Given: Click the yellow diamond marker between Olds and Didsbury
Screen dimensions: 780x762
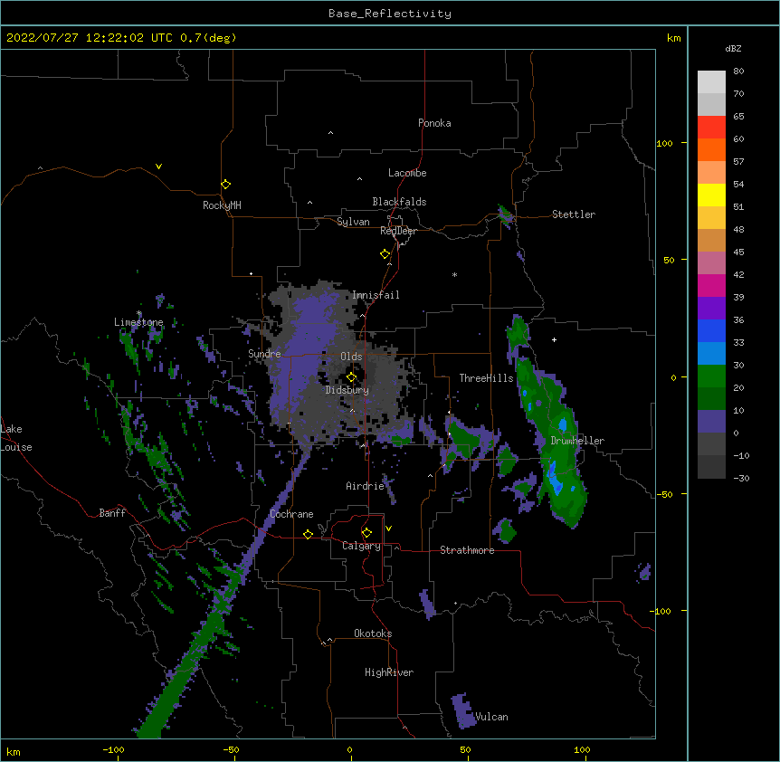Looking at the screenshot, I should [x=352, y=377].
